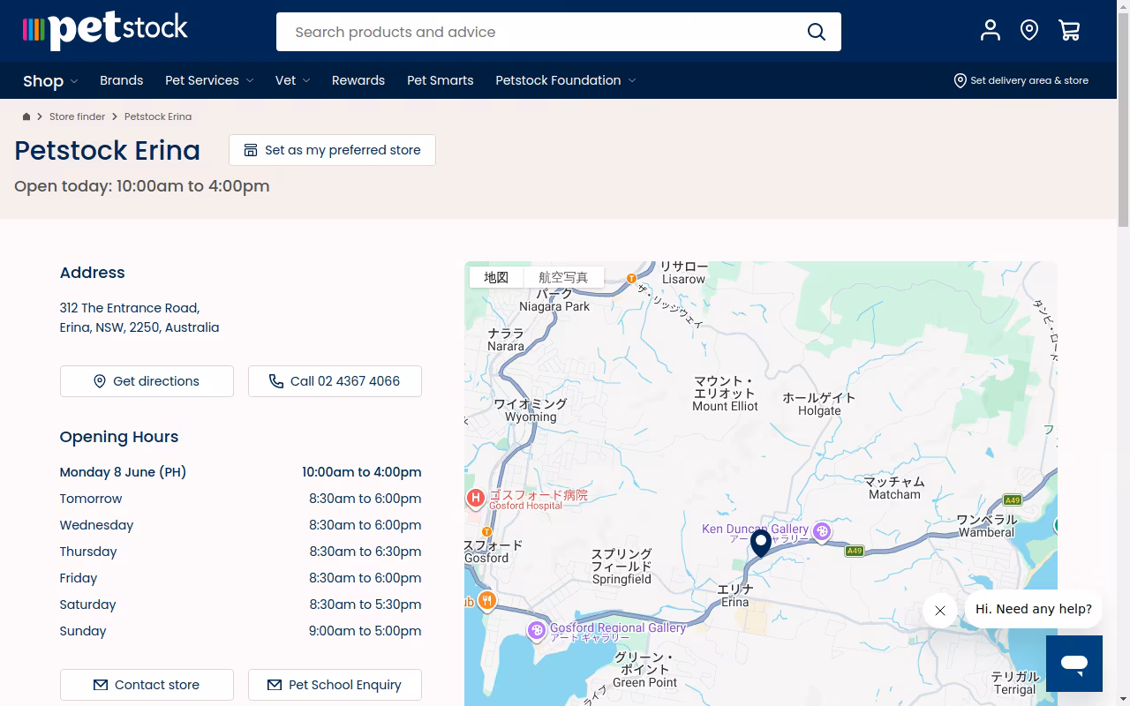Open the Rewards menu item

coord(358,80)
